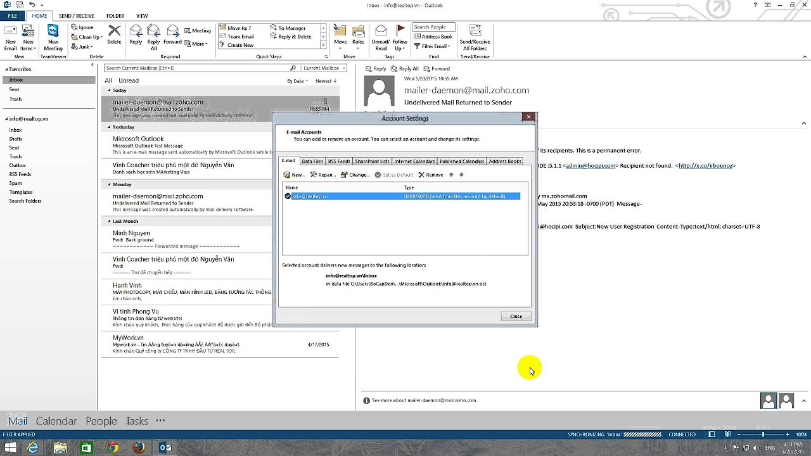
Task: Open Data Files tab
Action: (312, 161)
